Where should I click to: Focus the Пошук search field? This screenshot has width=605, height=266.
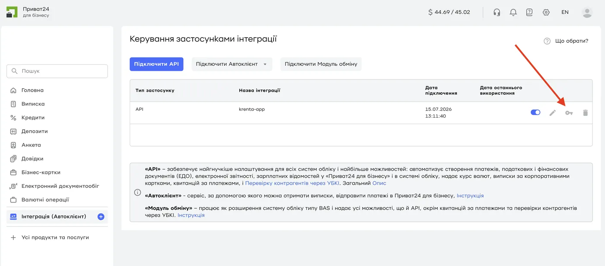click(x=57, y=71)
